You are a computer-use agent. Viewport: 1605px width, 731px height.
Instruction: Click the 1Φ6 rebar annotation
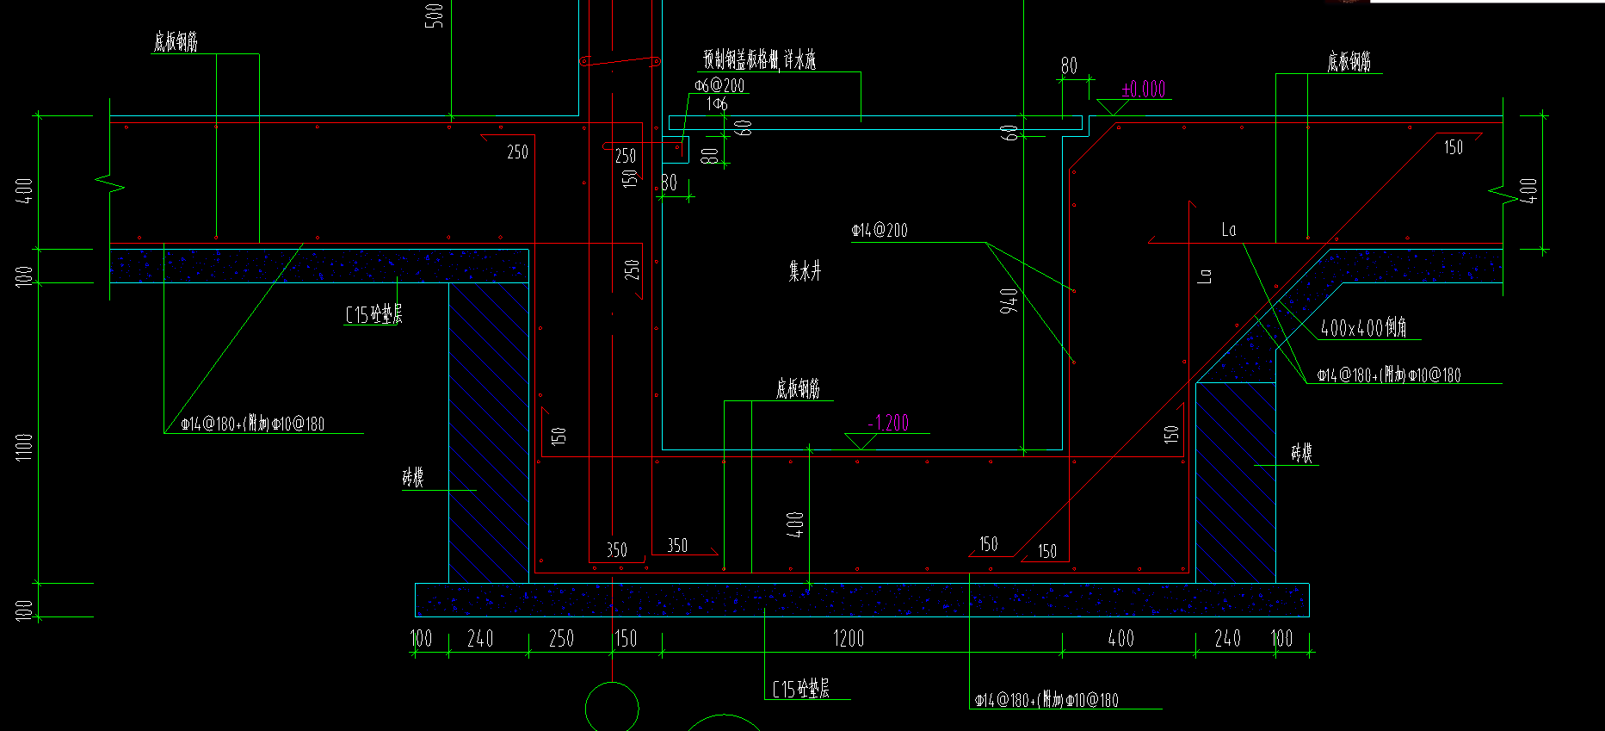[x=717, y=104]
